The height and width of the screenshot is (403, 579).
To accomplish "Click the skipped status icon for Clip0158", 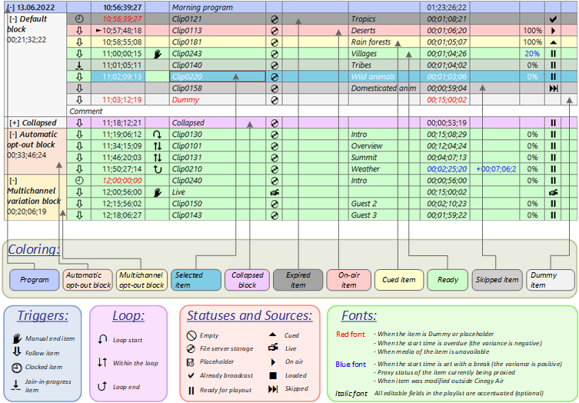I will (x=552, y=88).
